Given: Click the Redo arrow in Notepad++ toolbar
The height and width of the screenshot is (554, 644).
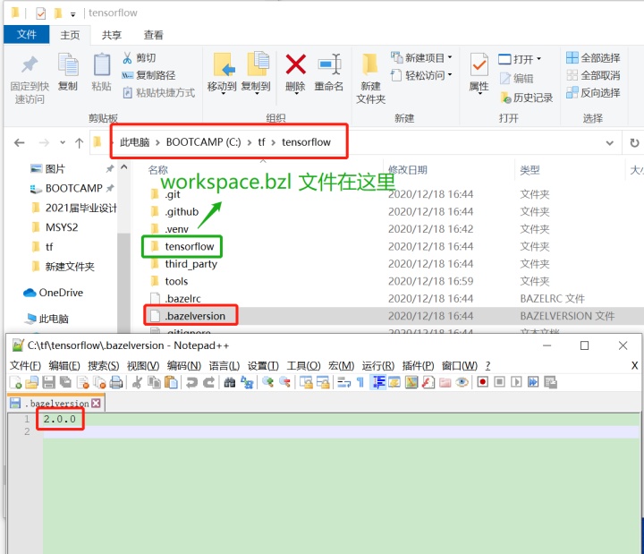Looking at the screenshot, I should coord(208,383).
